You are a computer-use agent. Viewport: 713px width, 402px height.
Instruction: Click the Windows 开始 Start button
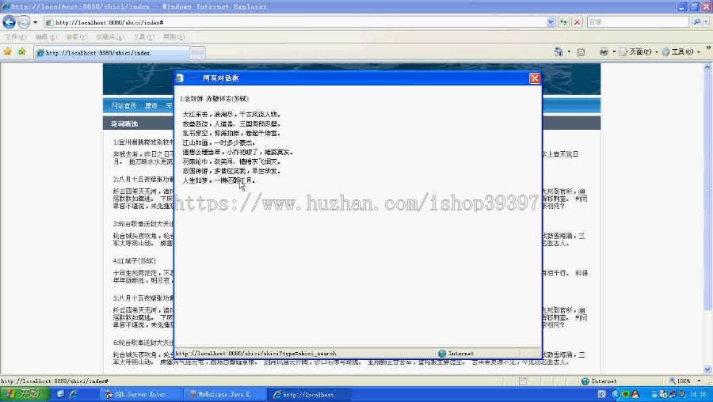tap(25, 393)
